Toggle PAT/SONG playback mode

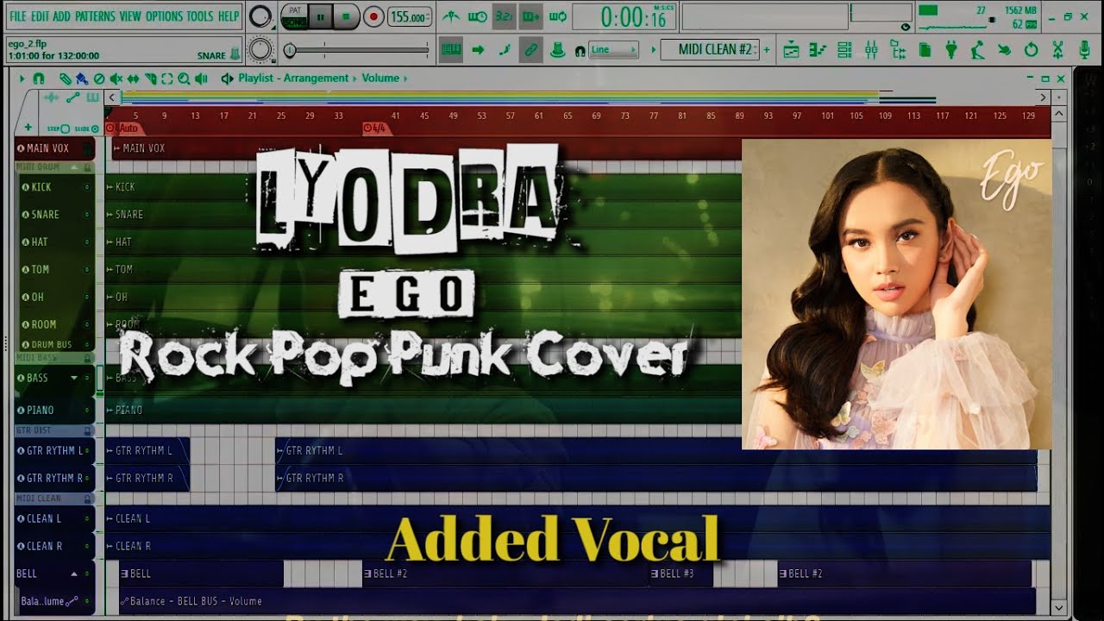(294, 16)
